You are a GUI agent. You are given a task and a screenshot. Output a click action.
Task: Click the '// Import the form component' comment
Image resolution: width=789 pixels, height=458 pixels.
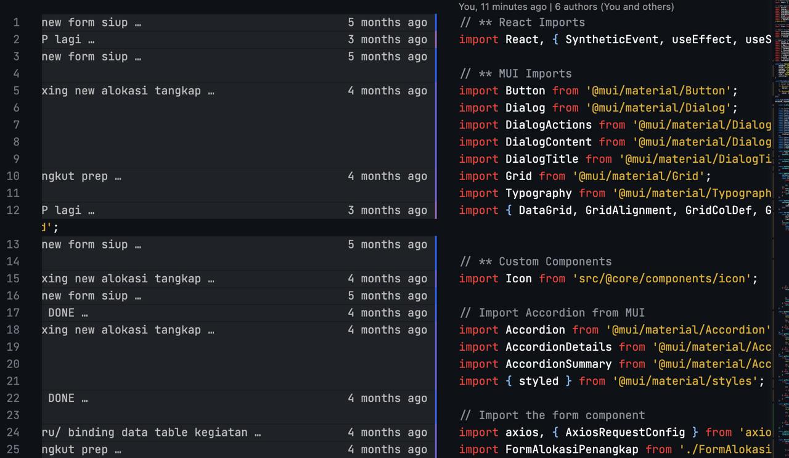(552, 415)
